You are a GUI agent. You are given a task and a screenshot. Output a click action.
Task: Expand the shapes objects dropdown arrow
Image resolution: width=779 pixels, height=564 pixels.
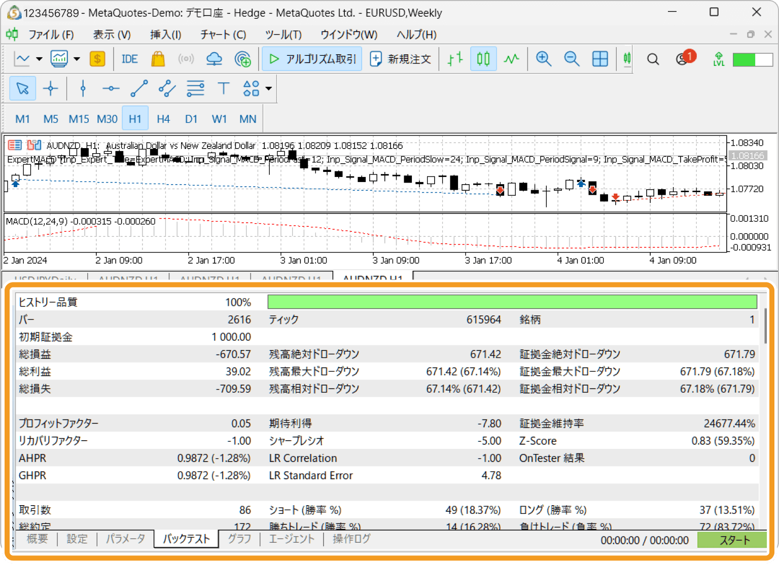269,89
